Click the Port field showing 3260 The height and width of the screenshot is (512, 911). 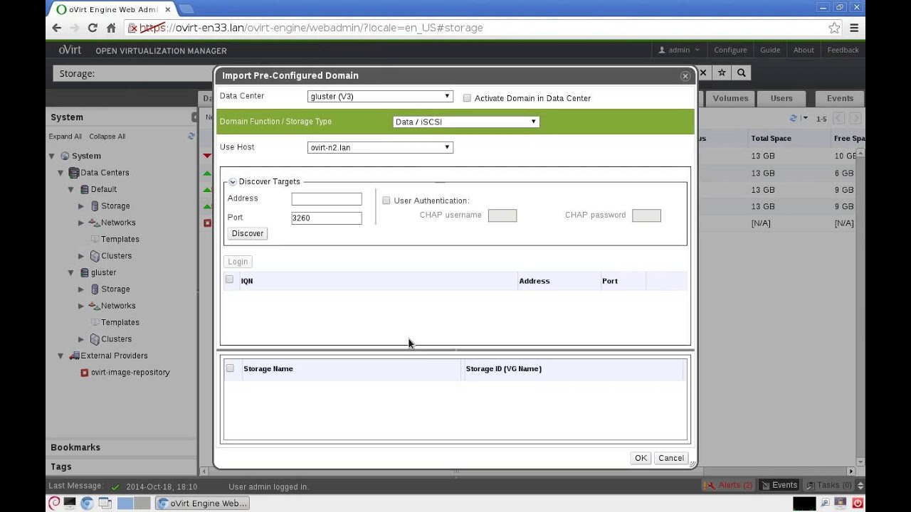point(327,218)
